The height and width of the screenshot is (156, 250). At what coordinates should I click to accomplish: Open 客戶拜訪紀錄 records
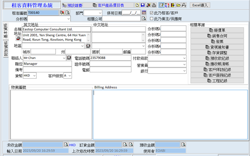click(217, 70)
